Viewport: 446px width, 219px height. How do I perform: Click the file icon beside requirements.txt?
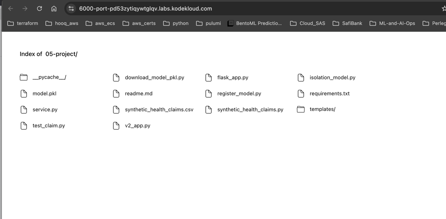coord(301,93)
